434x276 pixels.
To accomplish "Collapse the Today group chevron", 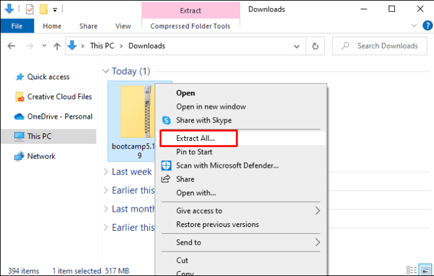I will (x=106, y=72).
